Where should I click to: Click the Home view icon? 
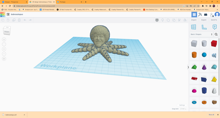tap(4, 39)
